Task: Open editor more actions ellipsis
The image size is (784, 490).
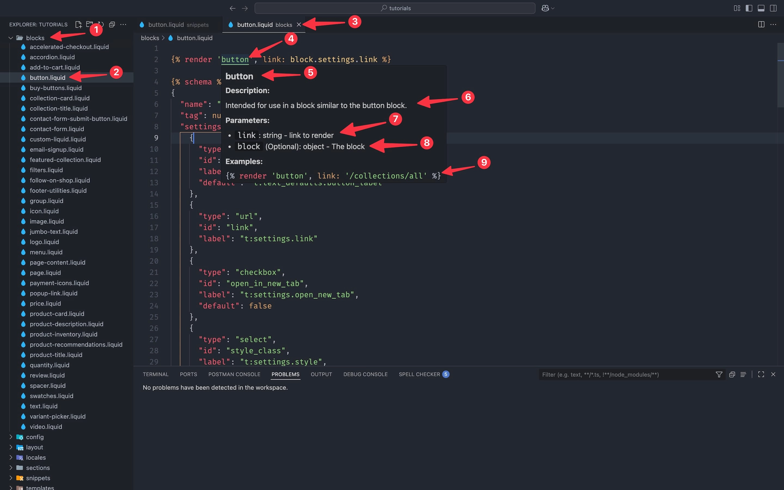Action: click(773, 24)
